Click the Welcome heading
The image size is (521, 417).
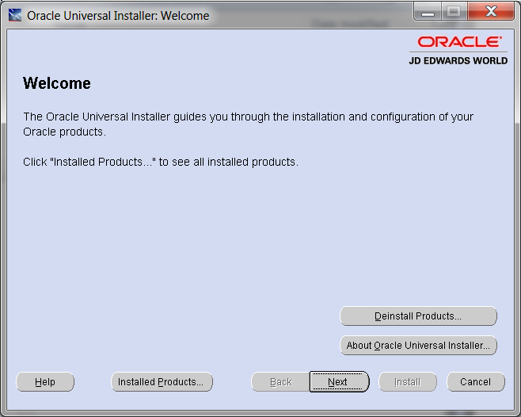[56, 83]
